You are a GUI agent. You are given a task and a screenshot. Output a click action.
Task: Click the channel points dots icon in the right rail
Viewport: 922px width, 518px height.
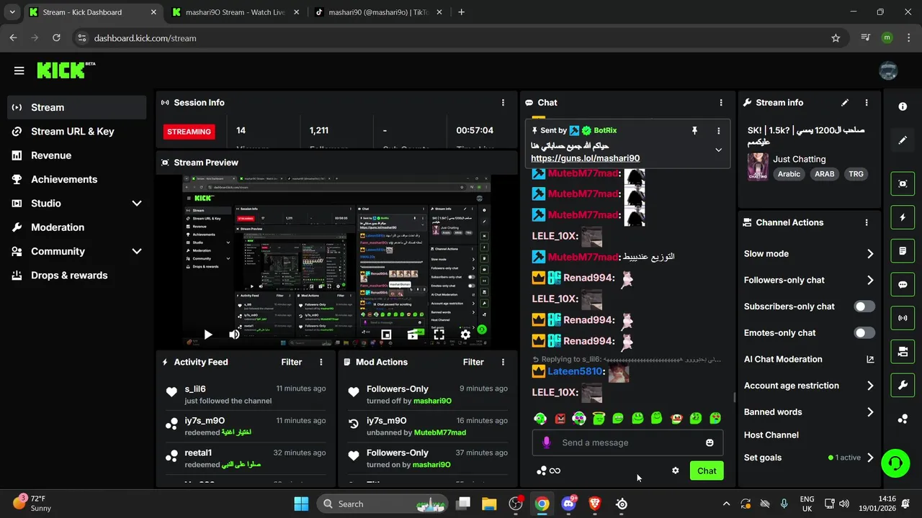pyautogui.click(x=903, y=419)
